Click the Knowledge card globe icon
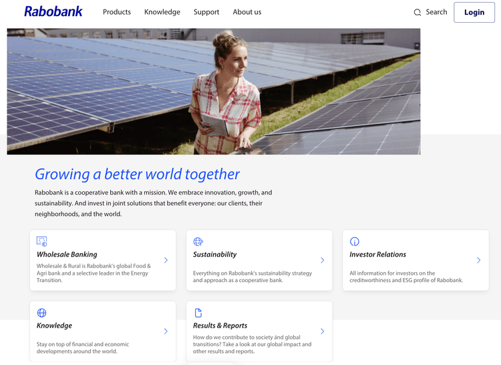The image size is (501, 365). click(x=41, y=313)
